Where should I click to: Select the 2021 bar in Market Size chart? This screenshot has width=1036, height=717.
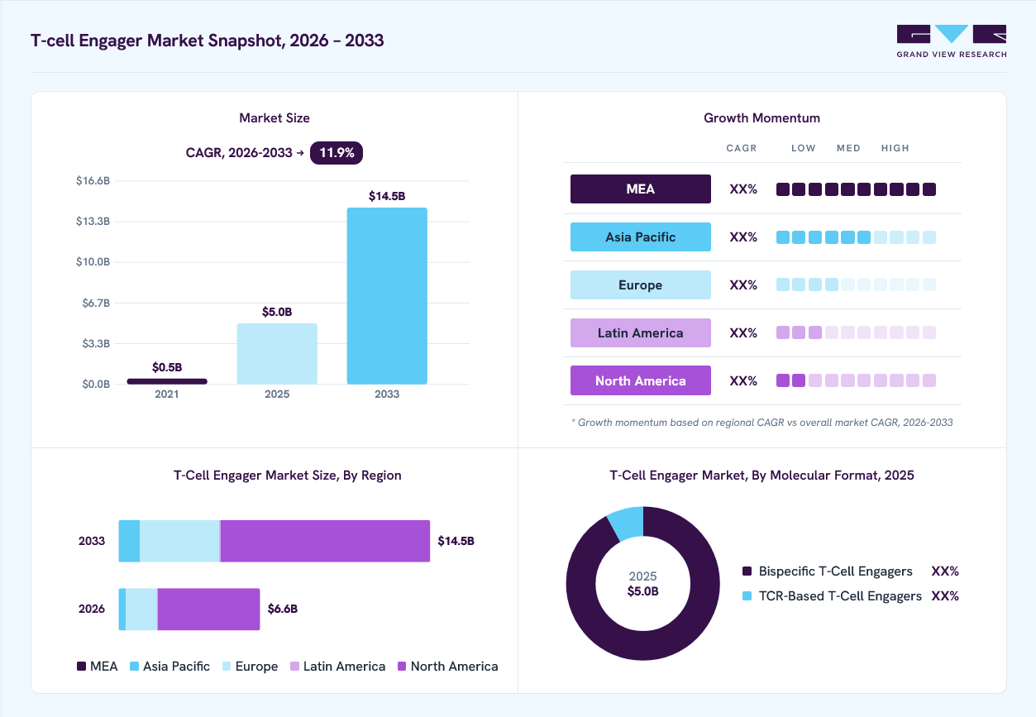pyautogui.click(x=167, y=381)
